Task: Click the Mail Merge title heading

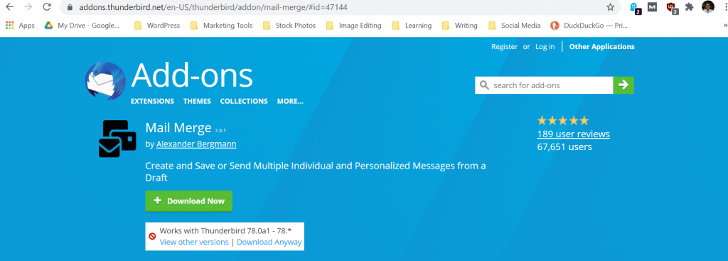Action: click(178, 127)
